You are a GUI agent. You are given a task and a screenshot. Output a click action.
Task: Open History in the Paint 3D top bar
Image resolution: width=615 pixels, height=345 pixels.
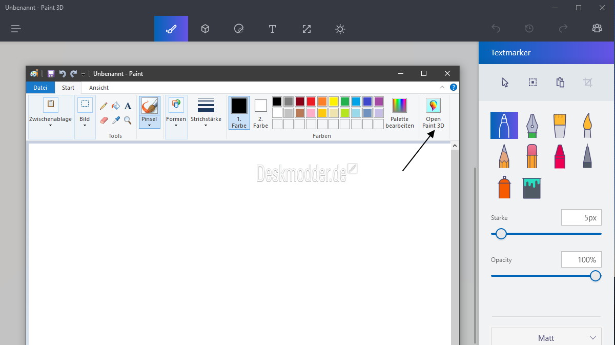(529, 29)
